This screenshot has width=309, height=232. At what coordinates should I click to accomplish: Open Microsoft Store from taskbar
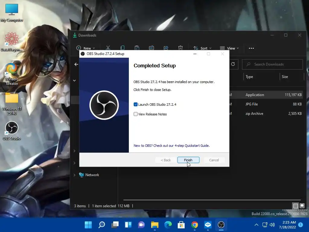[181, 225]
